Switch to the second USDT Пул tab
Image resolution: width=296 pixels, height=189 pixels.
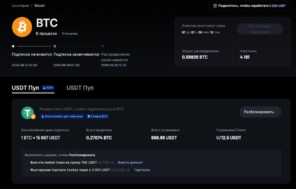pyautogui.click(x=80, y=88)
